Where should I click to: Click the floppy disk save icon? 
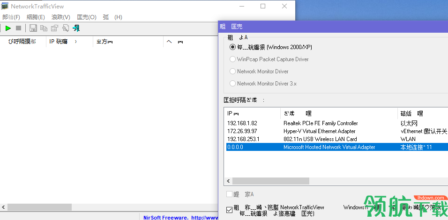[33, 28]
